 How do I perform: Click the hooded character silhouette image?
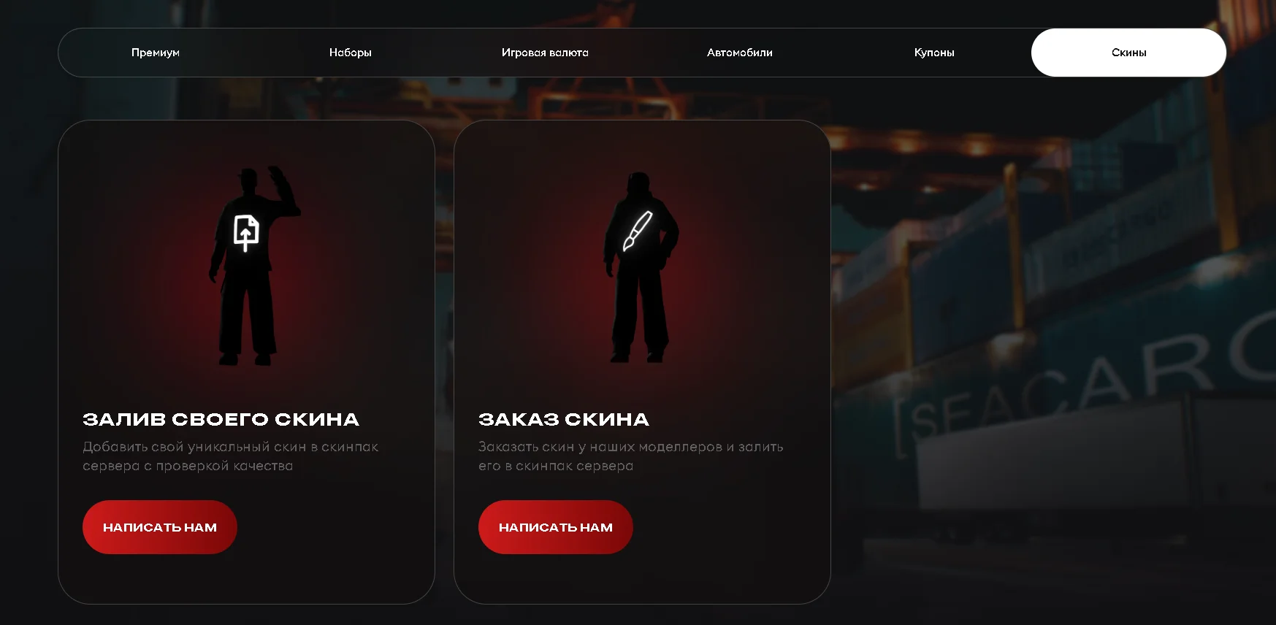click(641, 267)
